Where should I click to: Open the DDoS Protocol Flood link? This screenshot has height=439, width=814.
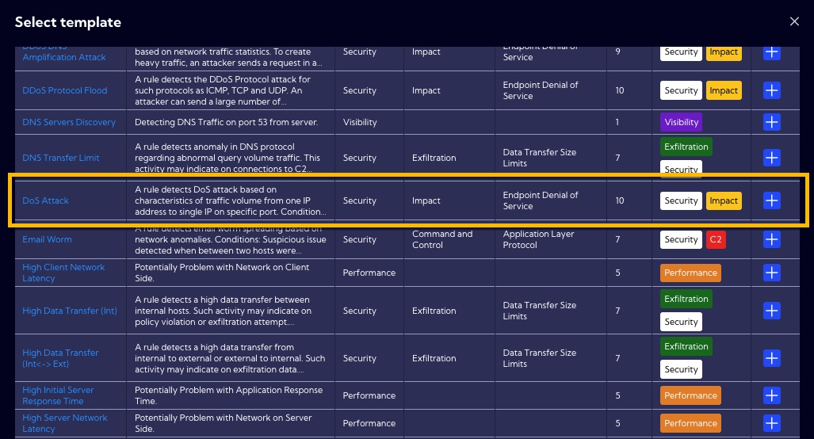65,90
